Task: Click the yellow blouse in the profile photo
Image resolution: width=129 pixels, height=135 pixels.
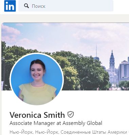Action: (x=37, y=94)
